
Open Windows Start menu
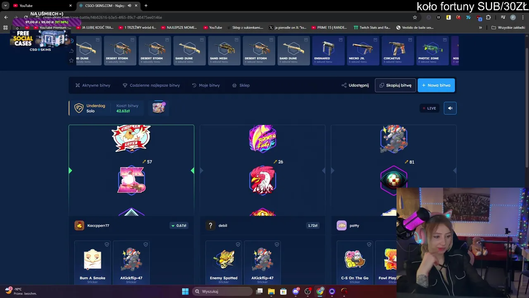tap(185, 291)
